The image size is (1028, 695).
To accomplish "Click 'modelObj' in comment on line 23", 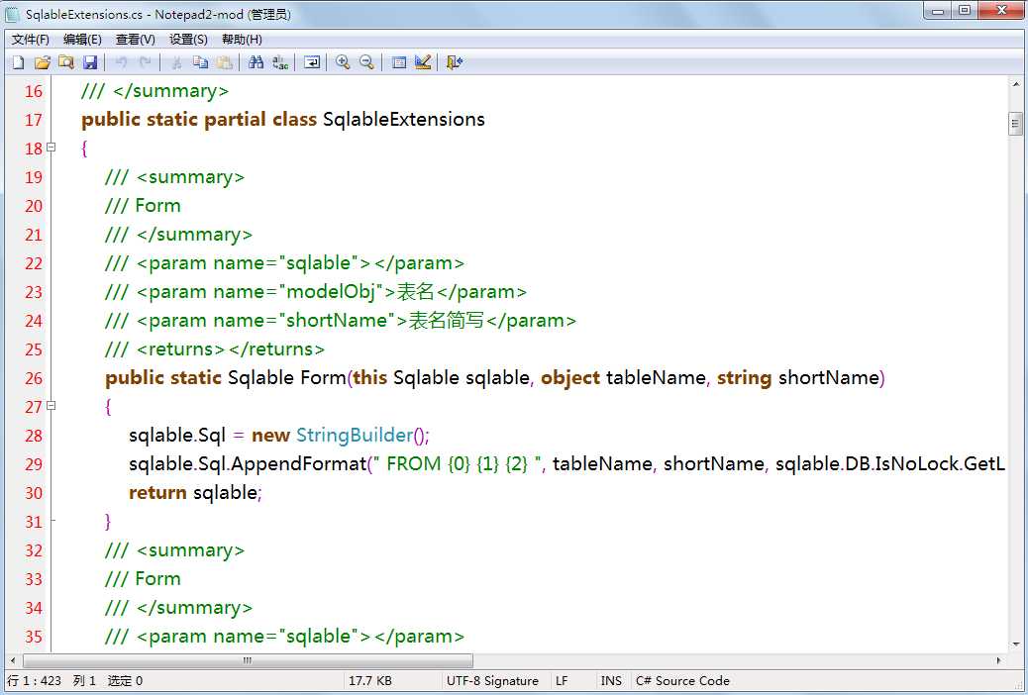I will [x=331, y=292].
